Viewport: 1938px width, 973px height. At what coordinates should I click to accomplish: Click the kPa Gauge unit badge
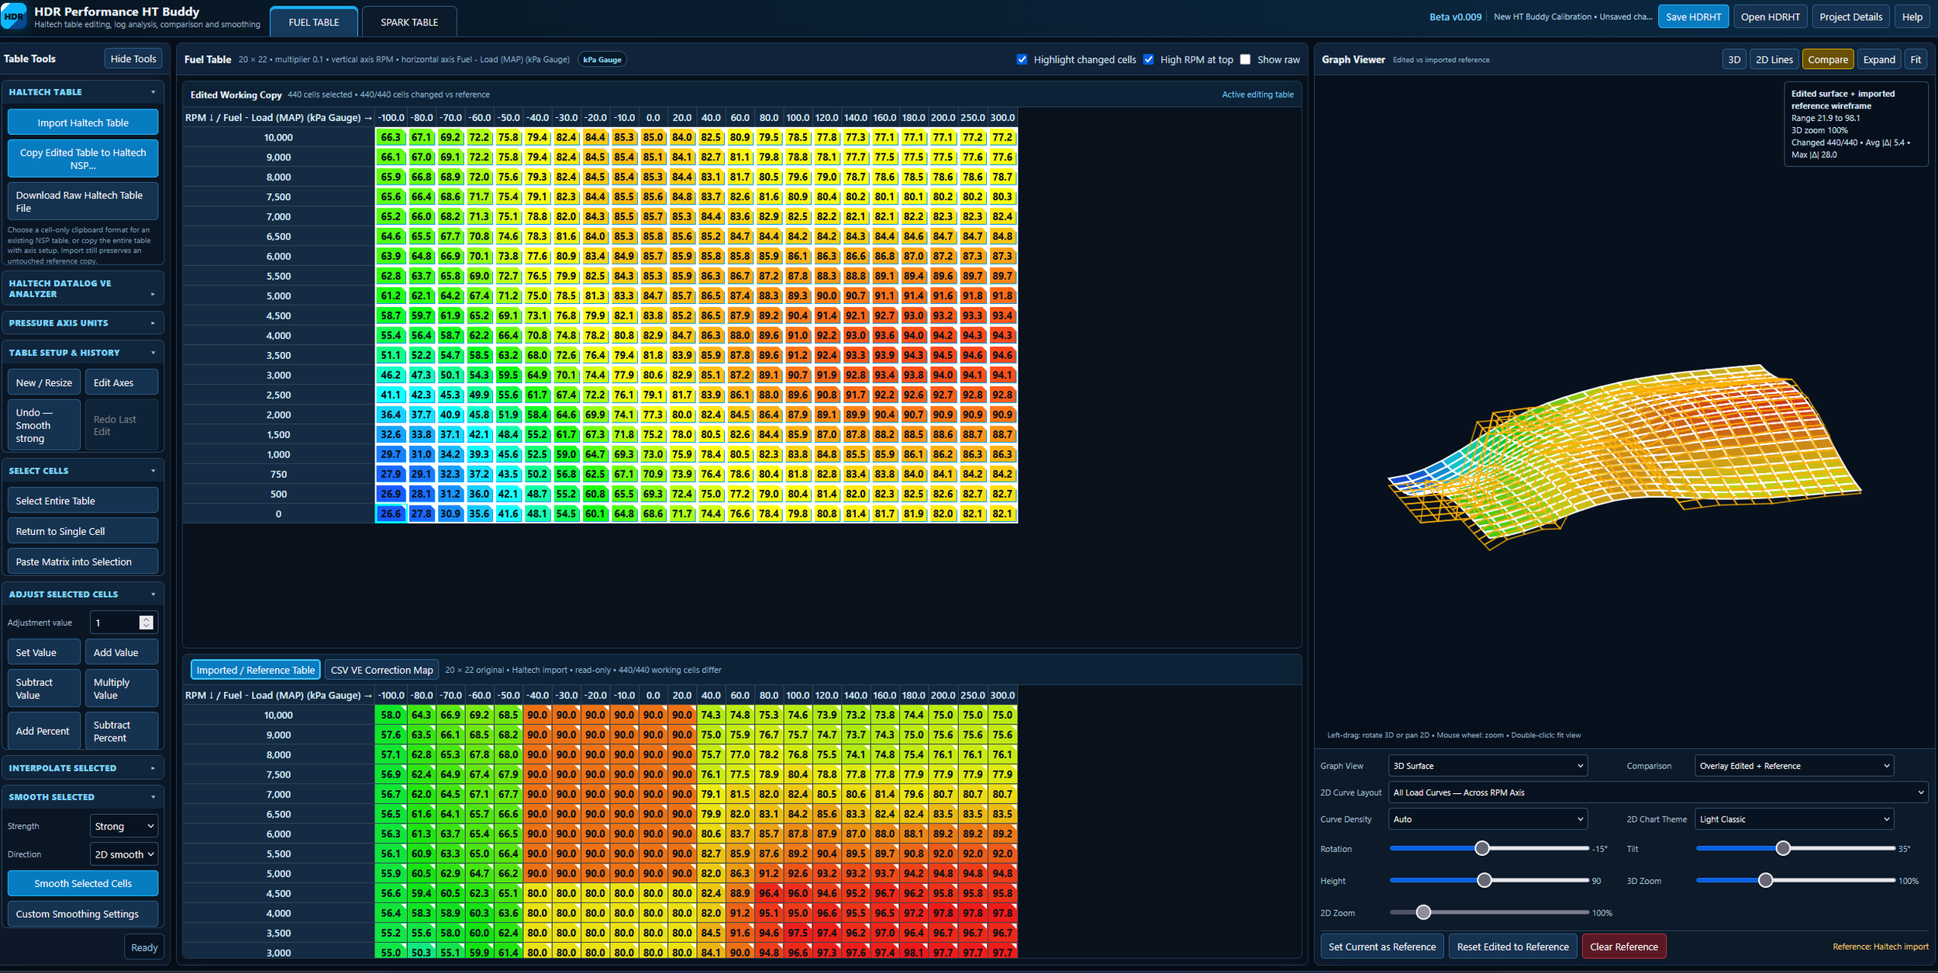tap(602, 60)
